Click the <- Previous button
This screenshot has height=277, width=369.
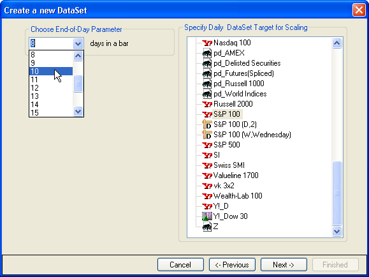click(x=232, y=265)
